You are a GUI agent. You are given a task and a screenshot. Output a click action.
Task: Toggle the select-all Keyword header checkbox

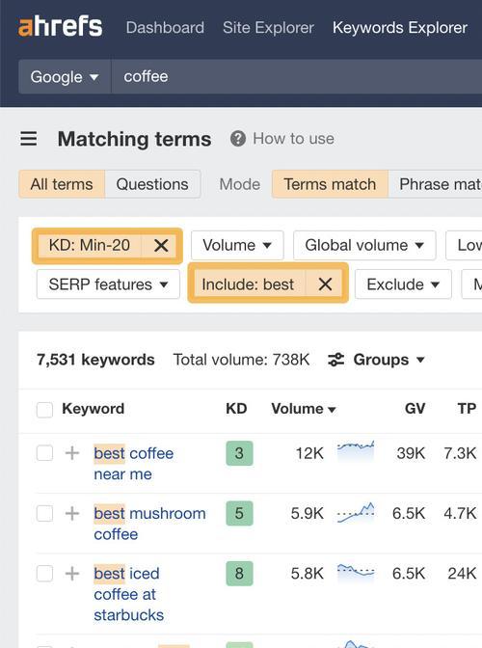point(44,410)
